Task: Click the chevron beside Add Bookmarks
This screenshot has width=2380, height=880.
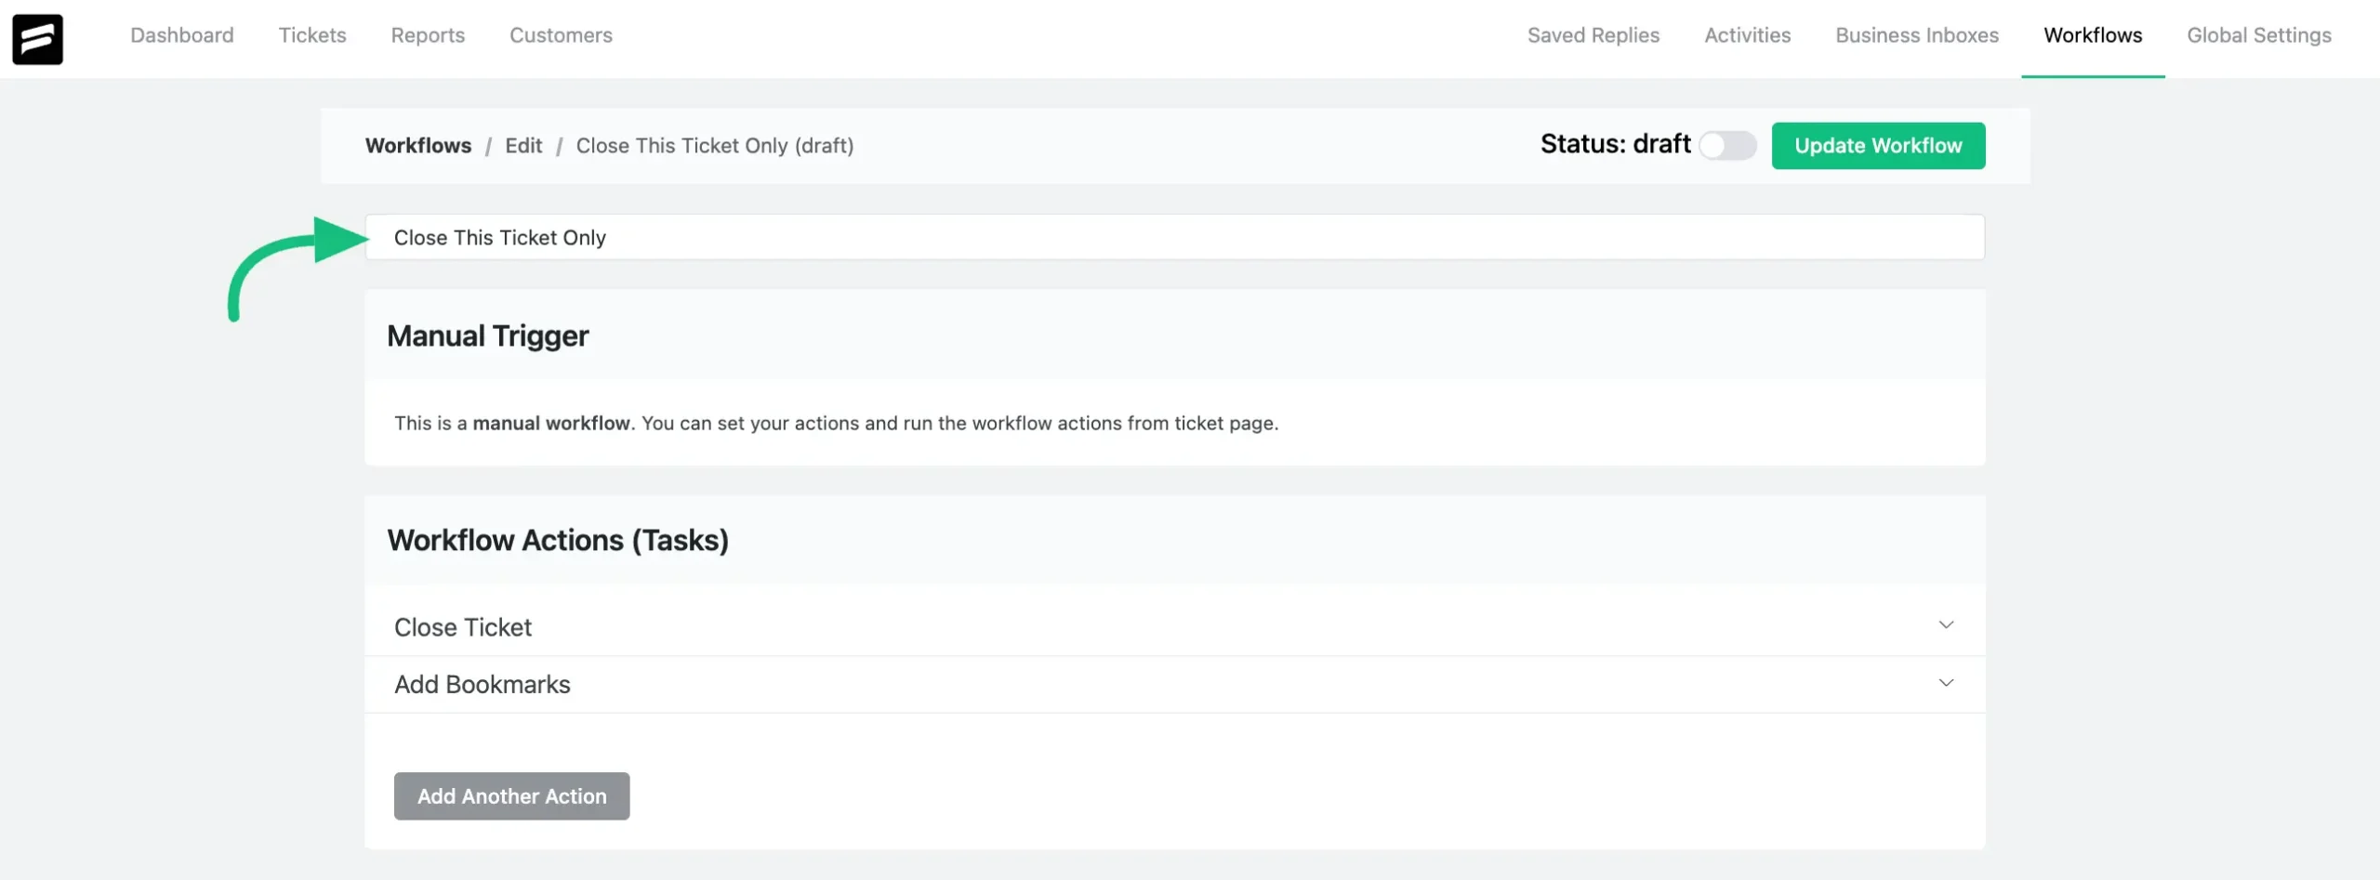Action: click(x=1946, y=683)
